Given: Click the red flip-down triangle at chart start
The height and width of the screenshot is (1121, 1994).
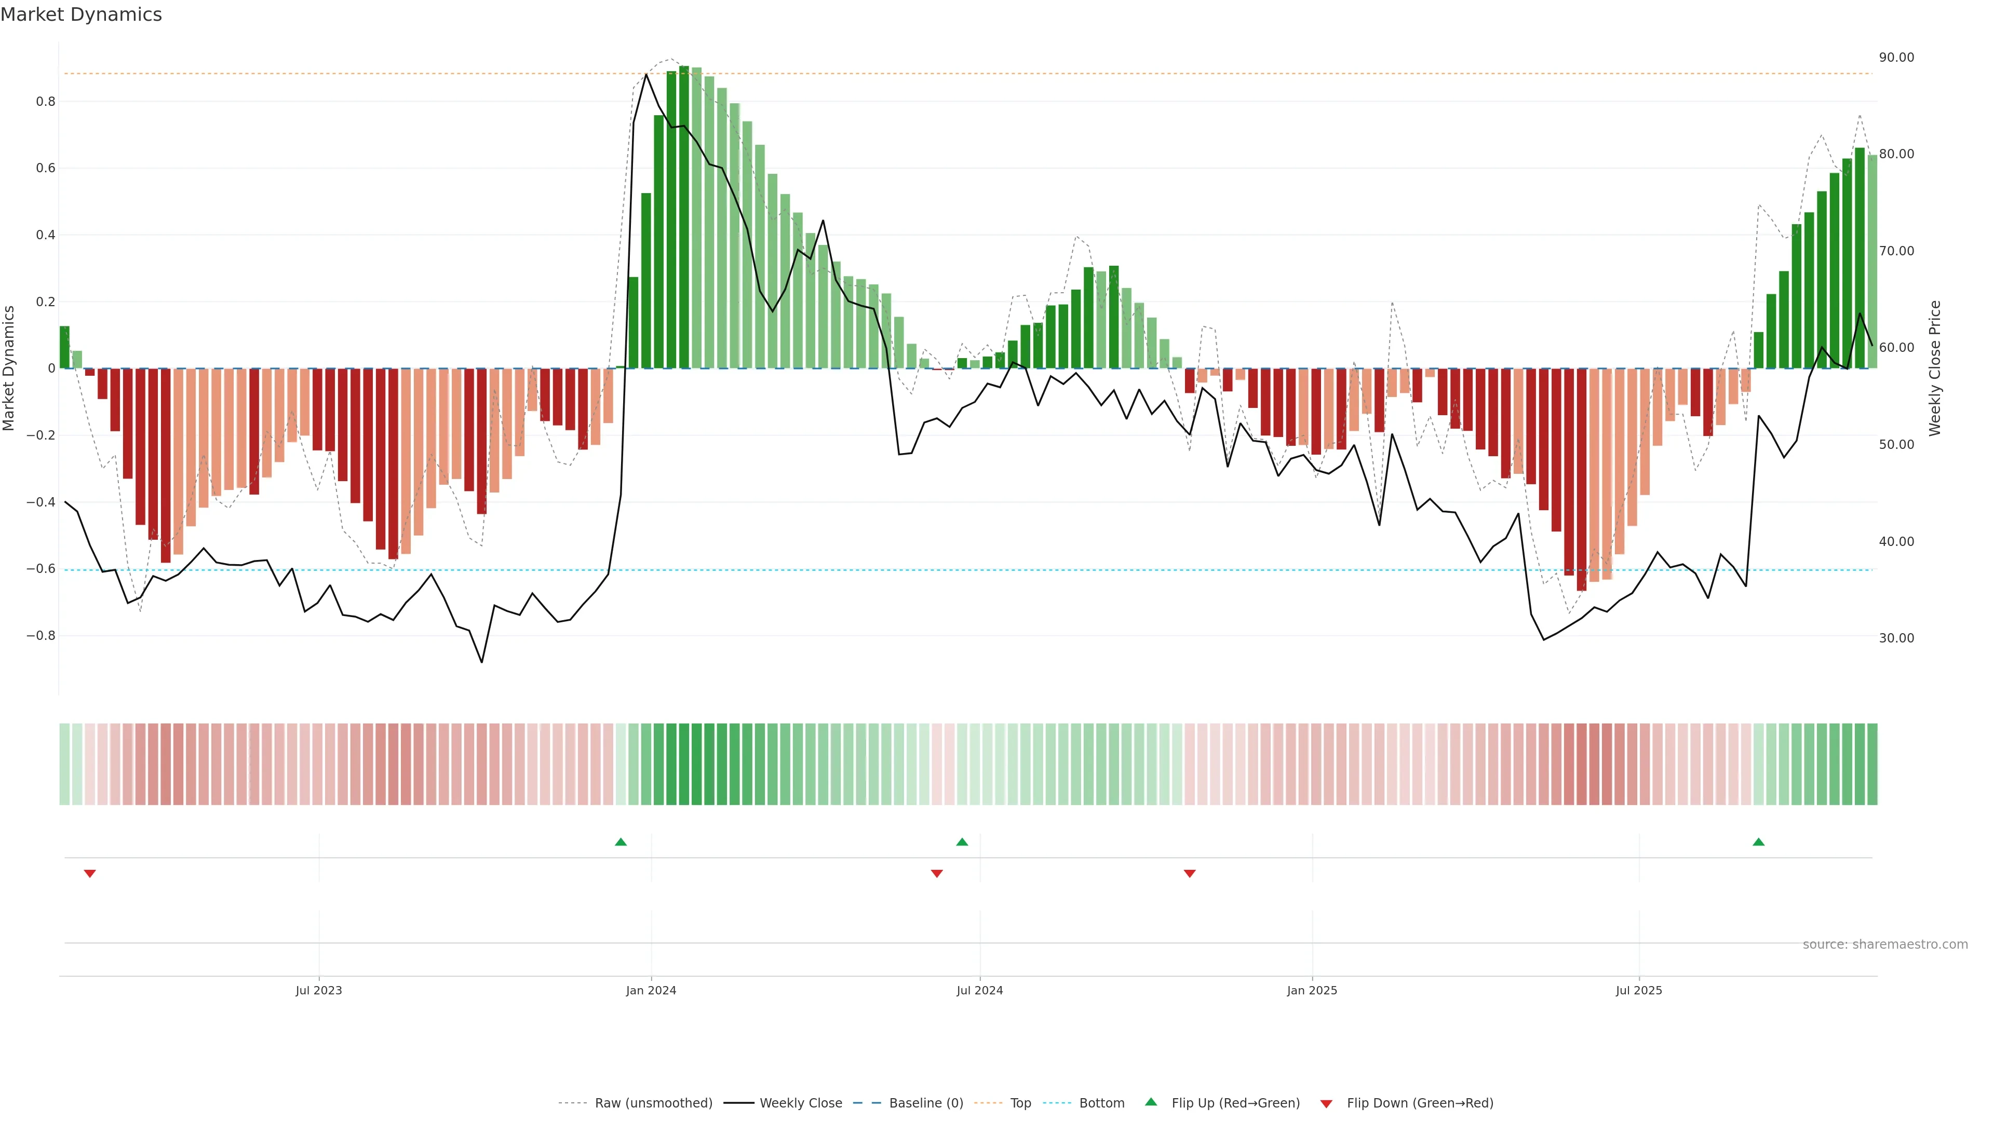Looking at the screenshot, I should (x=90, y=873).
